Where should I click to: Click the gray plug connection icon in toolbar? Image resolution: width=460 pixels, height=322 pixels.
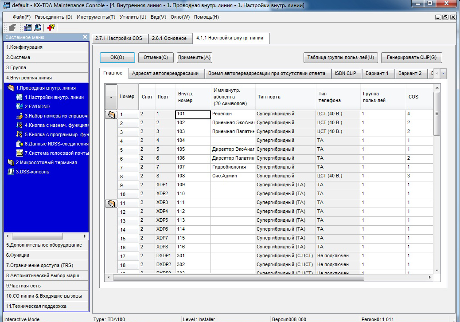(12, 27)
